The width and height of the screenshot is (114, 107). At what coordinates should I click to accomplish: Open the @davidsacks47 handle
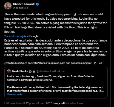pos(46,72)
